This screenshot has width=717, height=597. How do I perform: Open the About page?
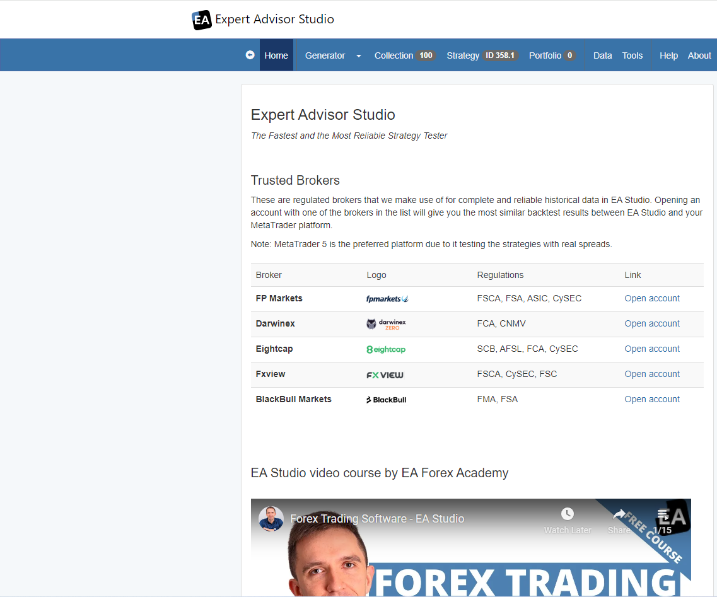click(699, 55)
